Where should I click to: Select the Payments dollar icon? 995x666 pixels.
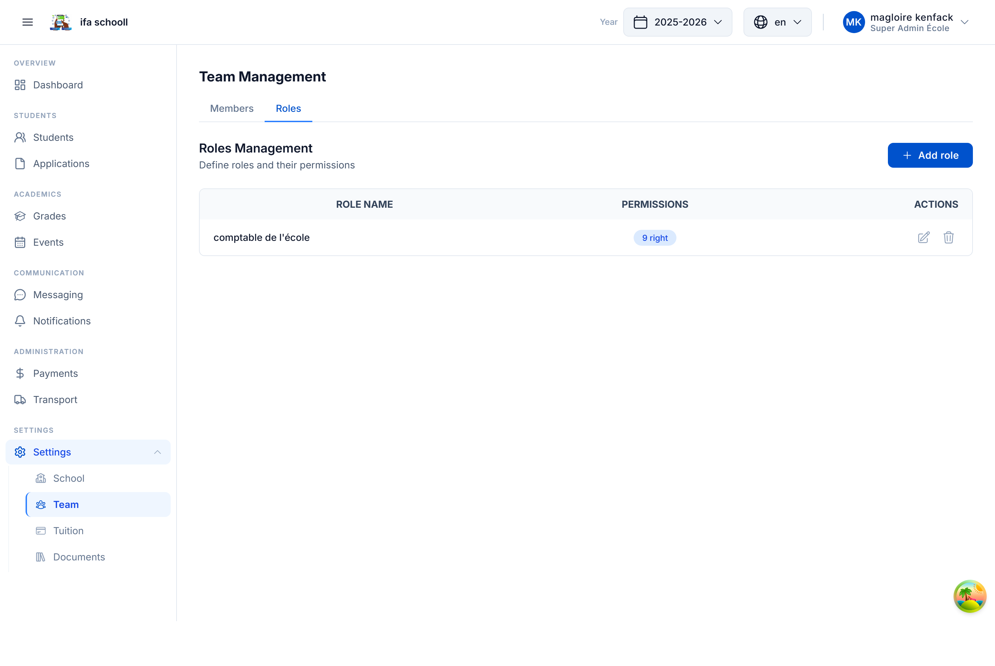pyautogui.click(x=20, y=373)
